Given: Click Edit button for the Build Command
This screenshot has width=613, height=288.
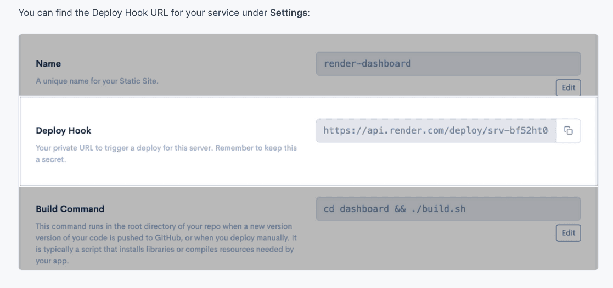Looking at the screenshot, I should [x=568, y=233].
